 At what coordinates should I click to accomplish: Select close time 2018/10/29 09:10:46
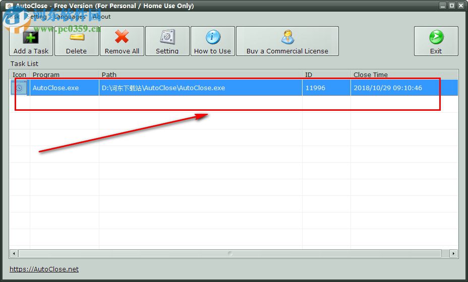coord(404,88)
